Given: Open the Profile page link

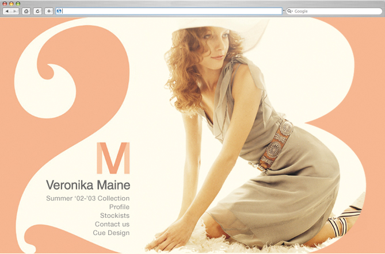Looking at the screenshot, I should pos(119,207).
